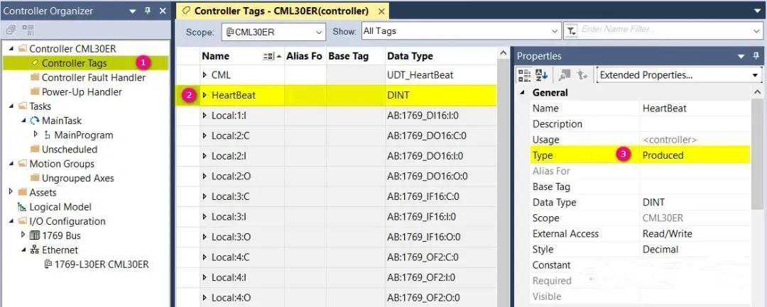This screenshot has height=307, width=767.
Task: Close the Controller Tags tab
Action: point(381,11)
